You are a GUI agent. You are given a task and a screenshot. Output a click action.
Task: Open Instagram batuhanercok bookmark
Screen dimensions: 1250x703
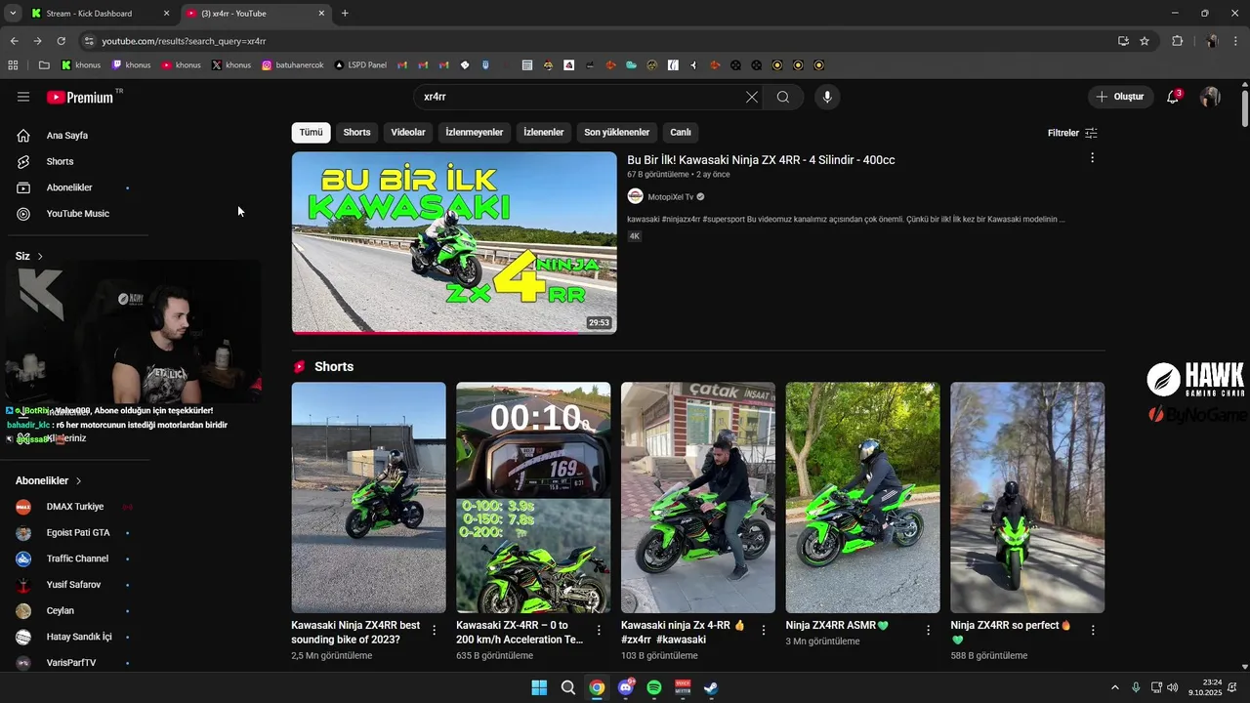click(292, 65)
